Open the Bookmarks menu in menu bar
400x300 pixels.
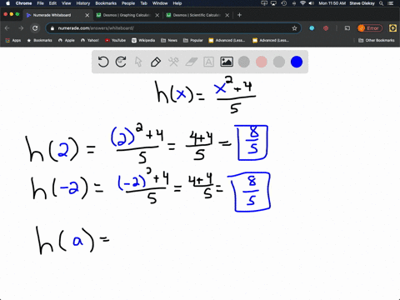click(106, 3)
